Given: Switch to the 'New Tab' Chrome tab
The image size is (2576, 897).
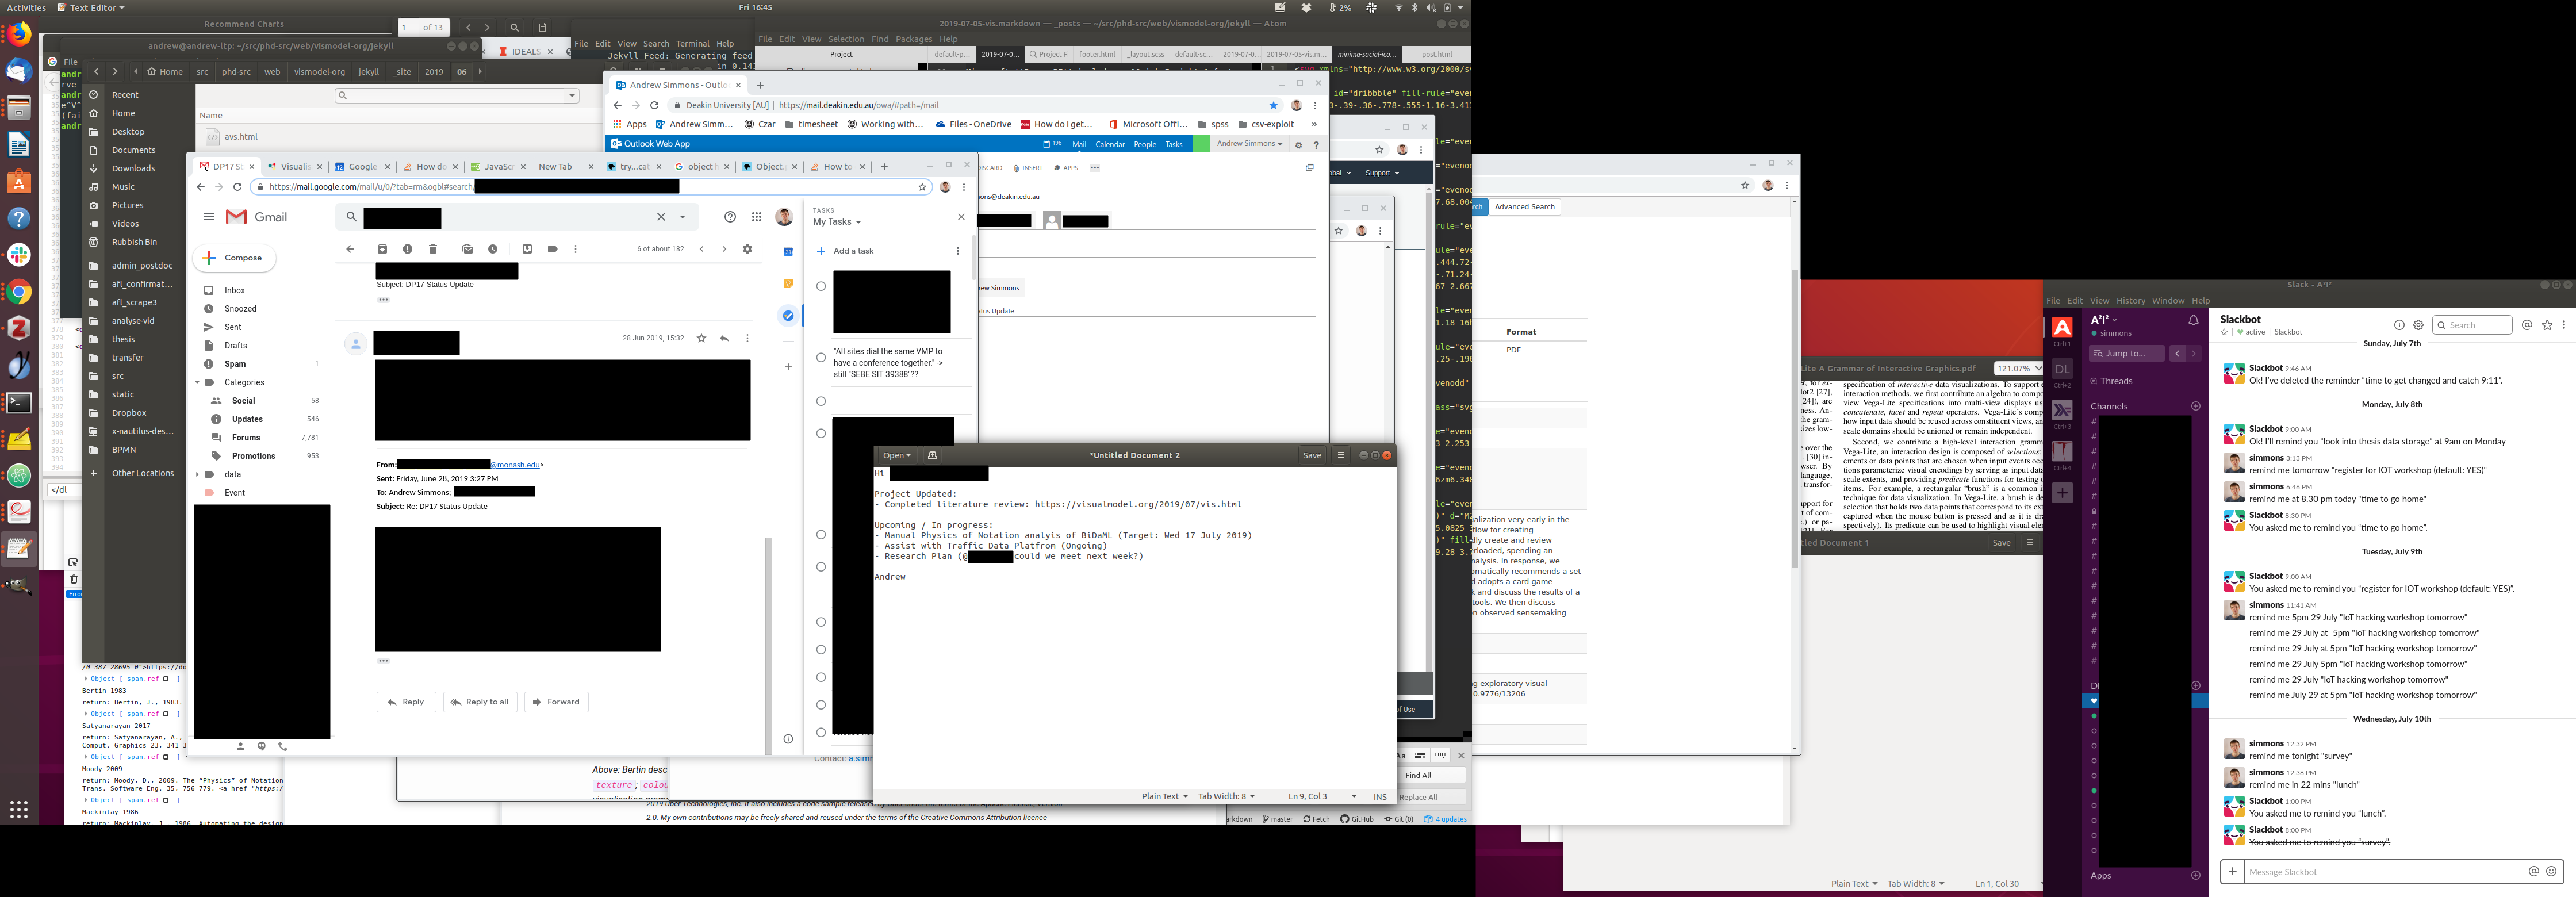Looking at the screenshot, I should [556, 167].
